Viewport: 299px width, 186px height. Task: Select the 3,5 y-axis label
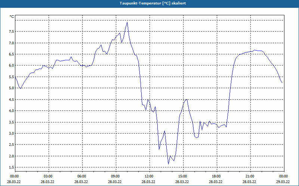(x=12, y=122)
